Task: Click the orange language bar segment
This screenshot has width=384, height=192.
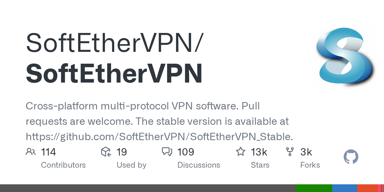Action: pos(368,188)
